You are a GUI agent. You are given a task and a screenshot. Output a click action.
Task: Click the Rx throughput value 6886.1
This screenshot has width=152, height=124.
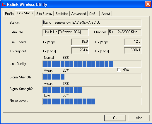[133, 51]
